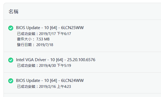Screen dimensions: 161x97
Task: Click 已成功安裝 label under BIOS 6LCN24WW
Action: (26, 86)
